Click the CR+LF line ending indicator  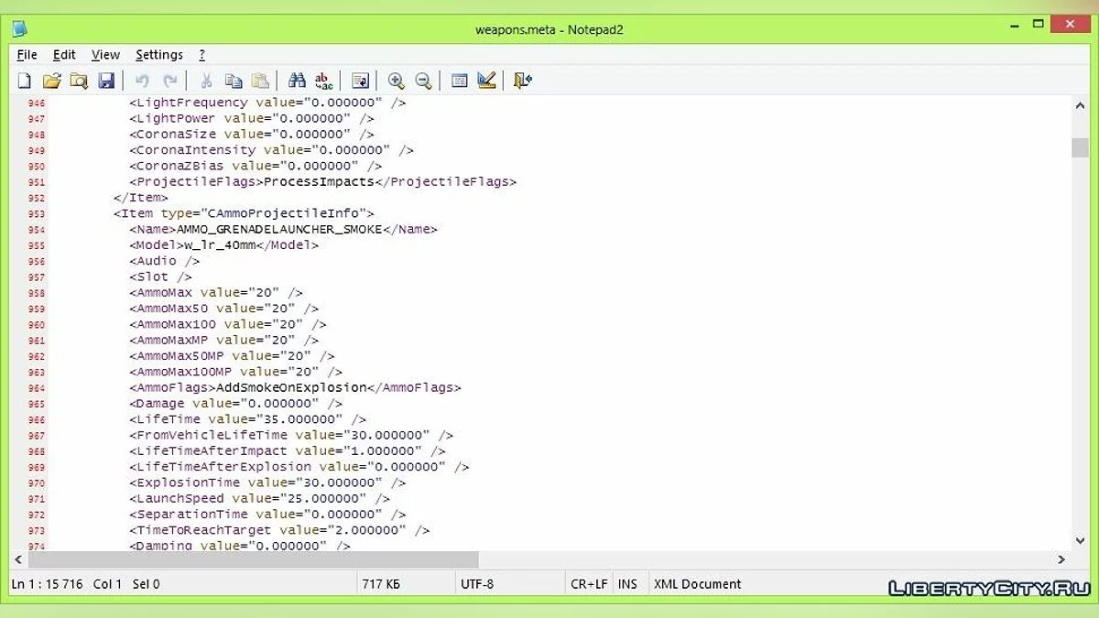coord(588,584)
